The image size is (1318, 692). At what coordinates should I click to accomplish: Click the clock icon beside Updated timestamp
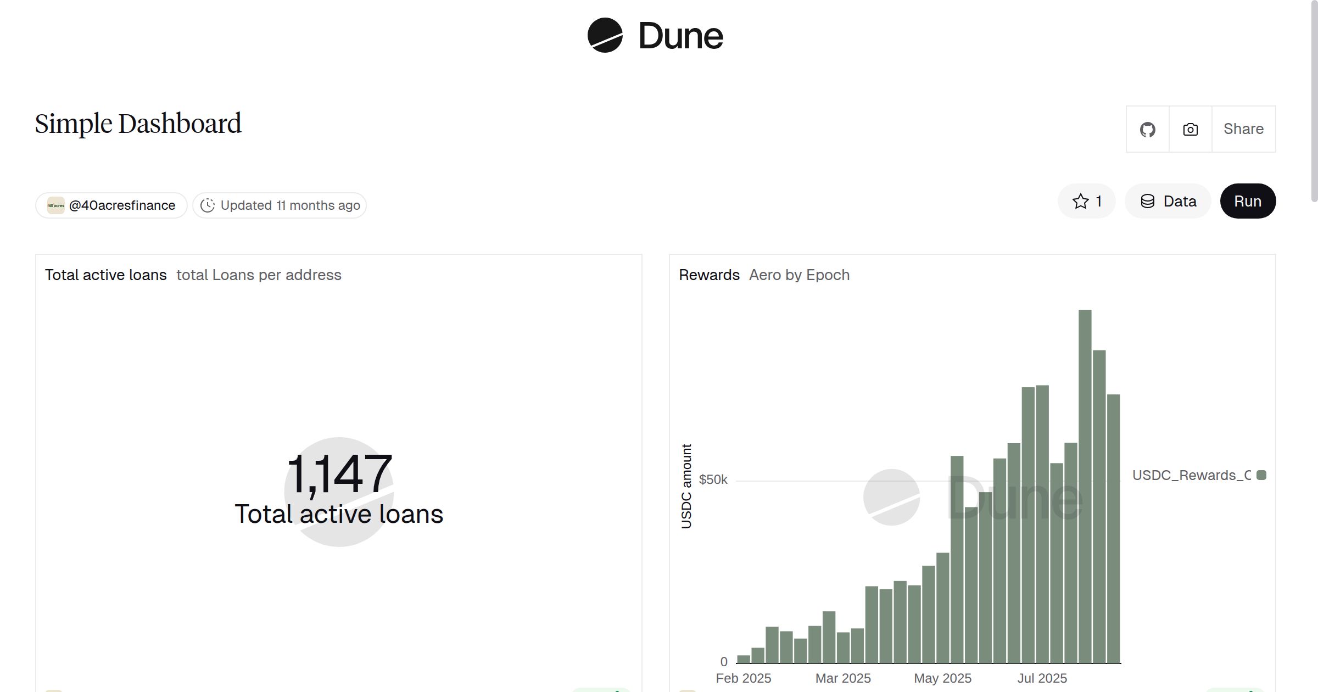click(x=208, y=205)
